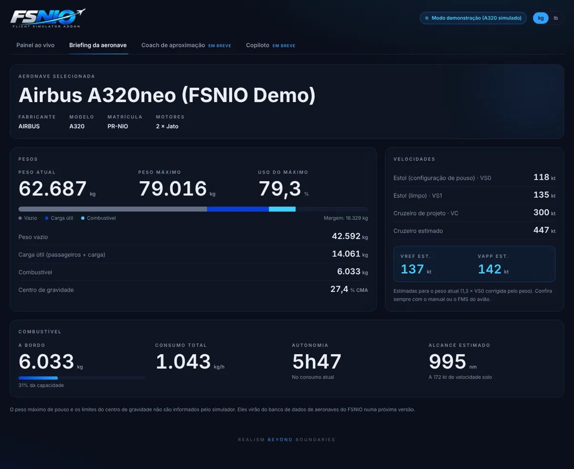Click the Alcance estimado 995 value
574x469 pixels.
[447, 362]
